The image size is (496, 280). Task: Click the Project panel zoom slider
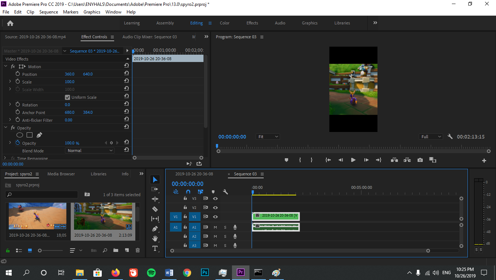51,250
